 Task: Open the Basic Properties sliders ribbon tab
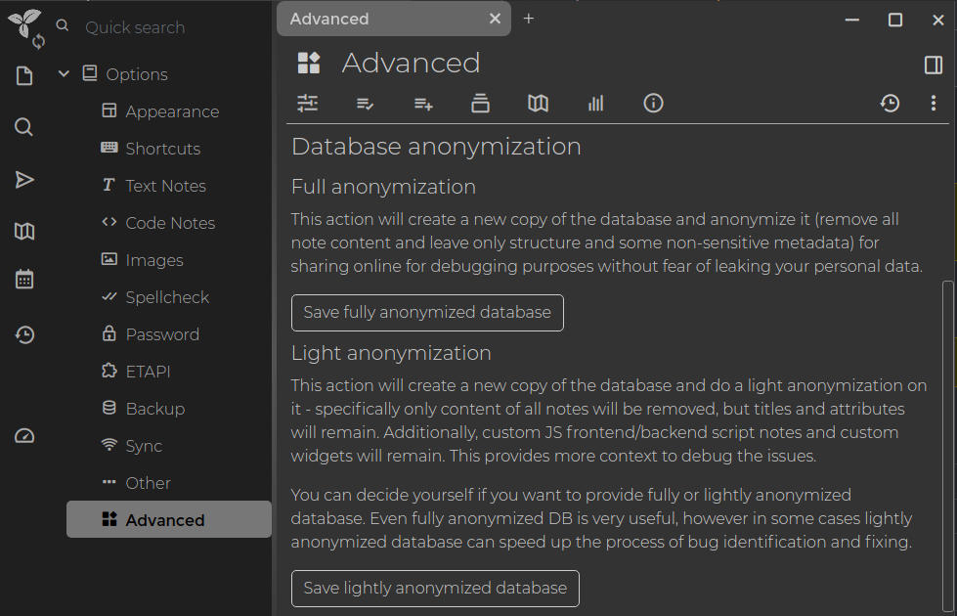coord(308,104)
